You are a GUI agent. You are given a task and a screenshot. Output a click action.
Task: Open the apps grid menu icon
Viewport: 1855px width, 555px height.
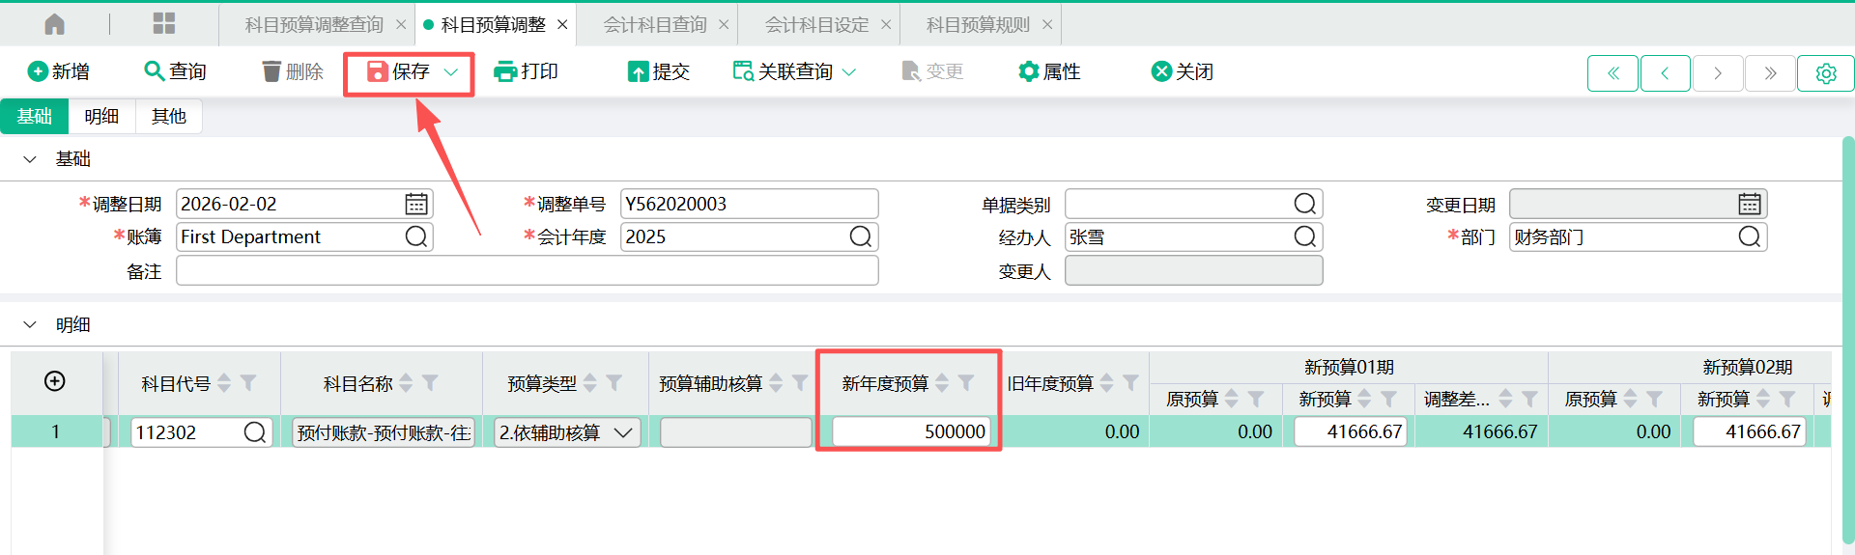pos(164,24)
